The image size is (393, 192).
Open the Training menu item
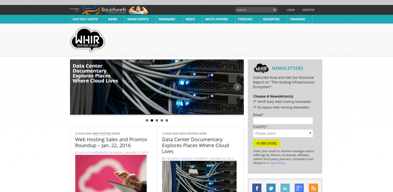coord(297,19)
